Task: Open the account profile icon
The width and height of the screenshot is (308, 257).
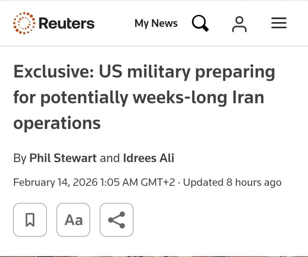Action: coord(239,24)
